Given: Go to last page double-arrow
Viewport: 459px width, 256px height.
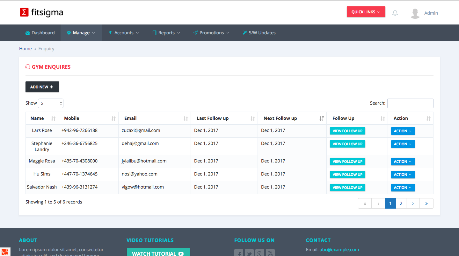Looking at the screenshot, I should pos(426,204).
